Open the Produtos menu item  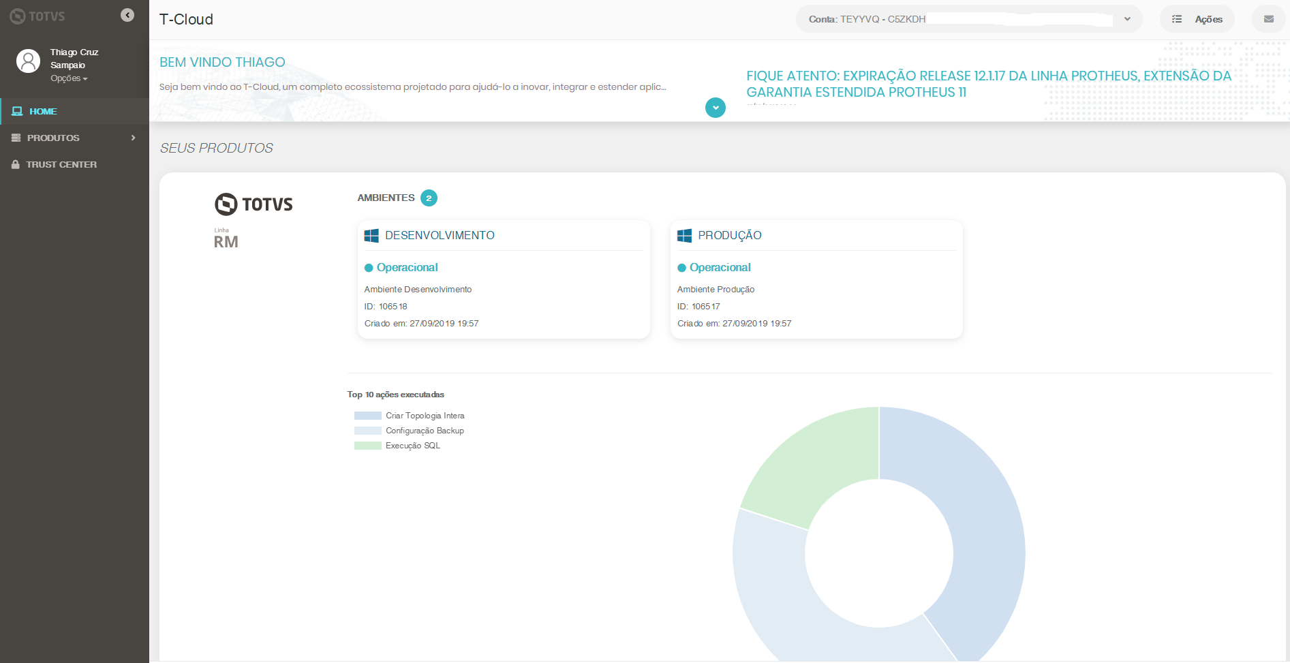coord(52,138)
